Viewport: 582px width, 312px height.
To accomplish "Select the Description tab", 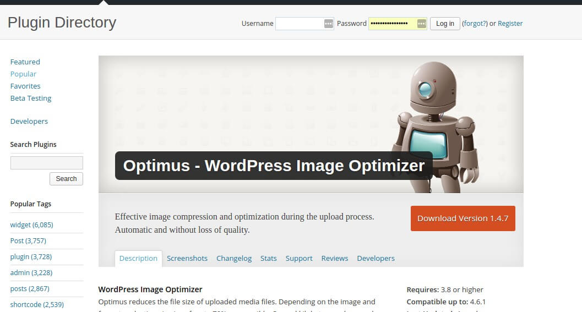I will point(138,259).
